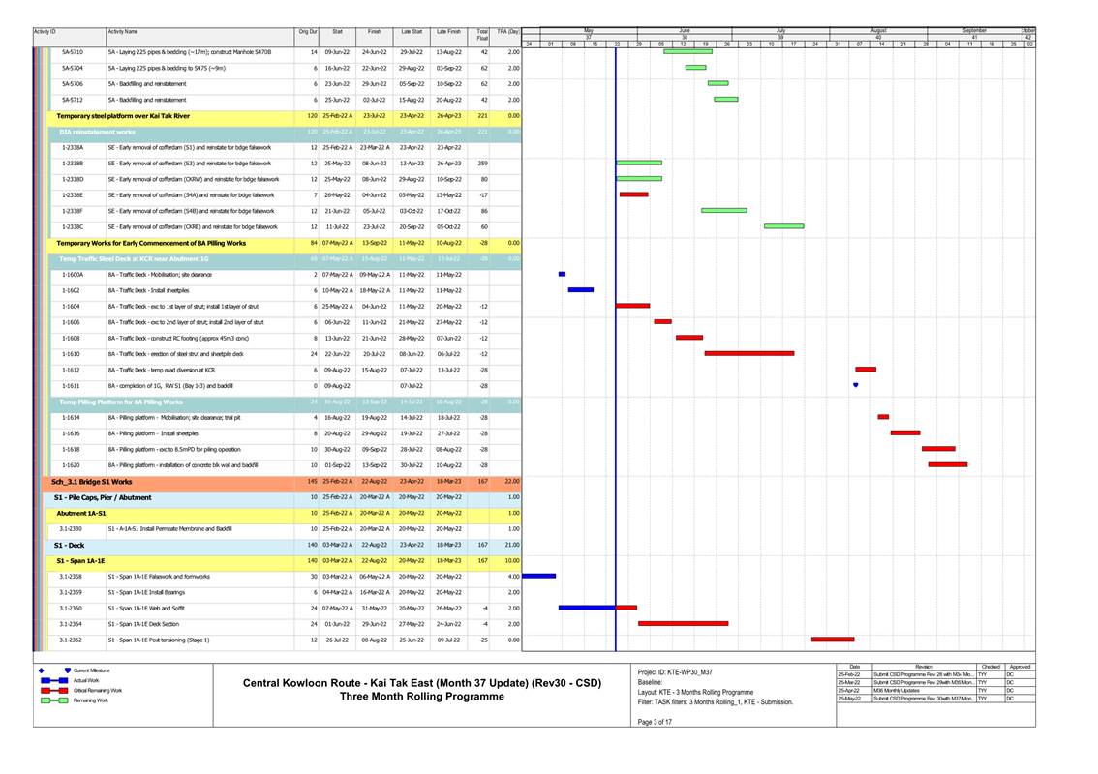
Task: Click the red Gantt bar for activity 1-1610
Action: (x=748, y=353)
